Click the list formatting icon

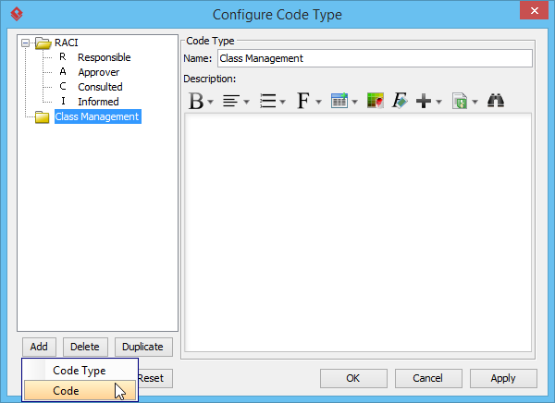point(268,101)
